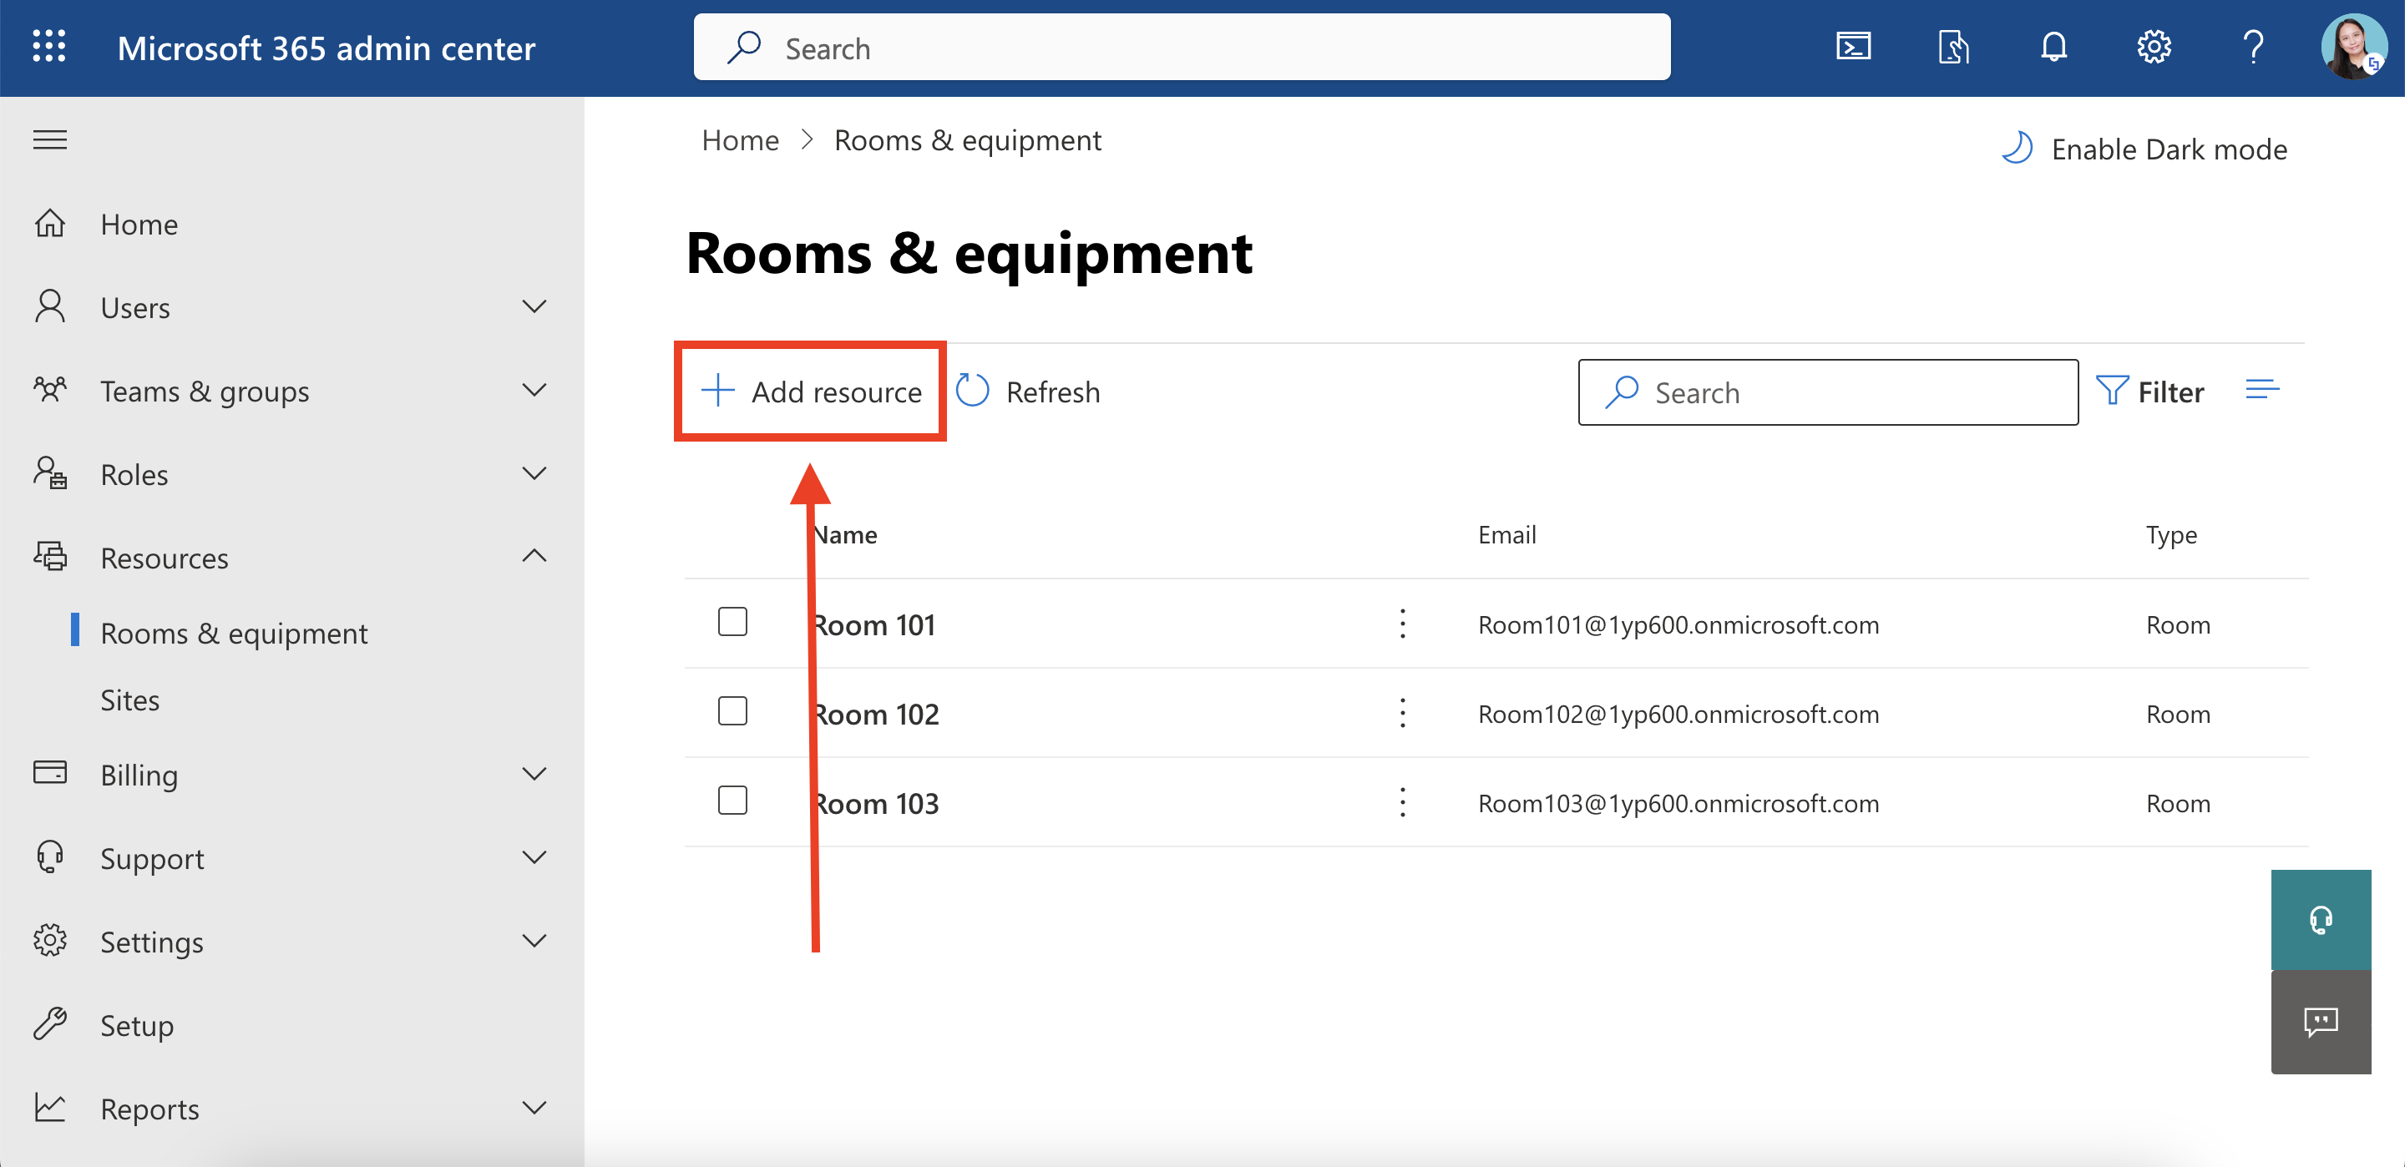This screenshot has height=1167, width=2405.
Task: Collapse navigation with the hamburger icon
Action: [49, 140]
